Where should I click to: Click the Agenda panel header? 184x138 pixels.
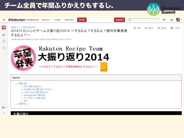click(x=96, y=77)
